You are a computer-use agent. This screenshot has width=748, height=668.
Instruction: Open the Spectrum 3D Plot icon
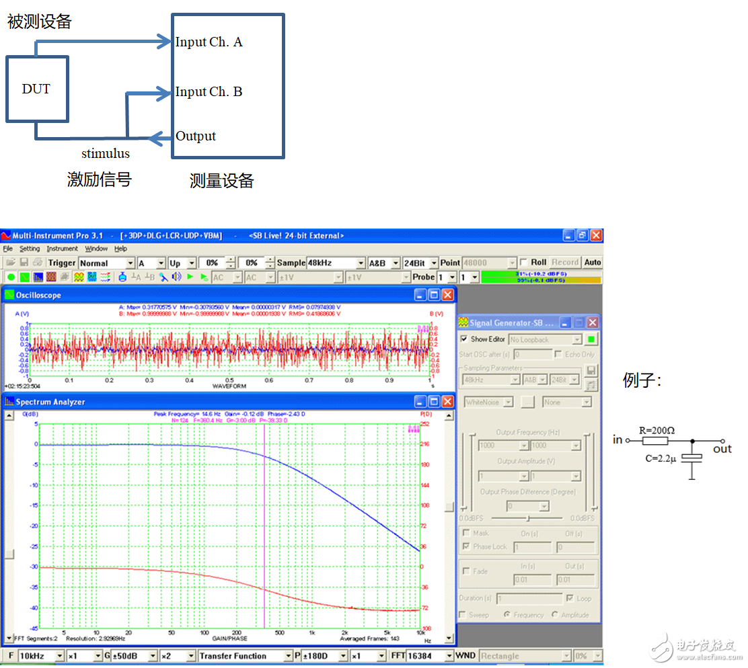tap(51, 278)
